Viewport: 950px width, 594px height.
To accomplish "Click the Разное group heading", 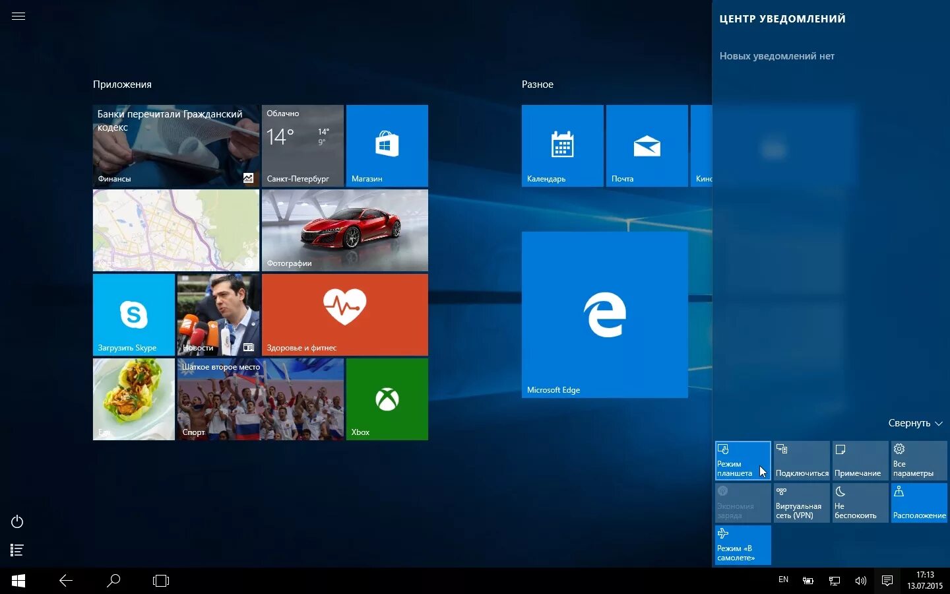I will [x=538, y=84].
